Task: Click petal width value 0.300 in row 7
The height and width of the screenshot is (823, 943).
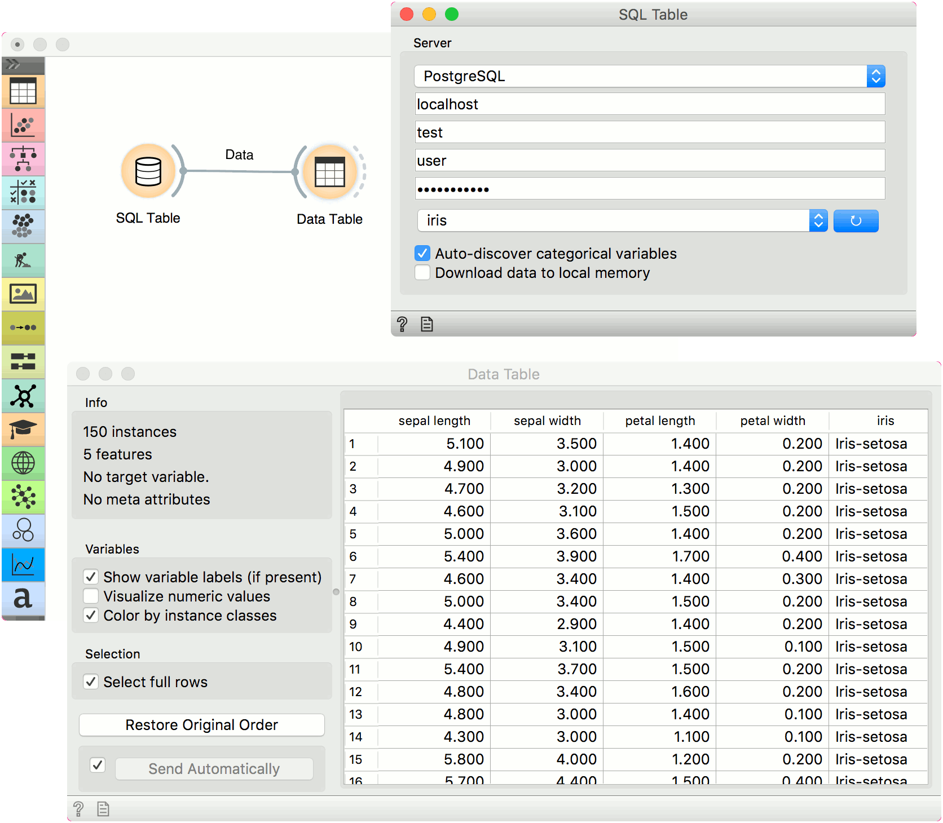Action: [773, 579]
